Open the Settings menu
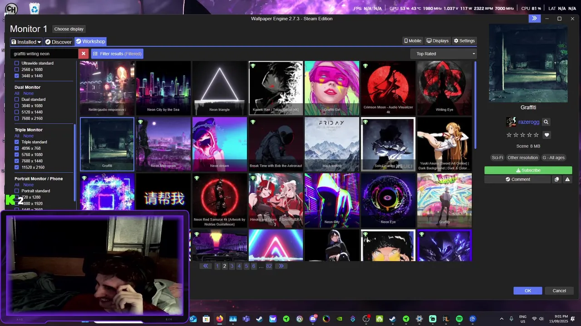 (464, 41)
